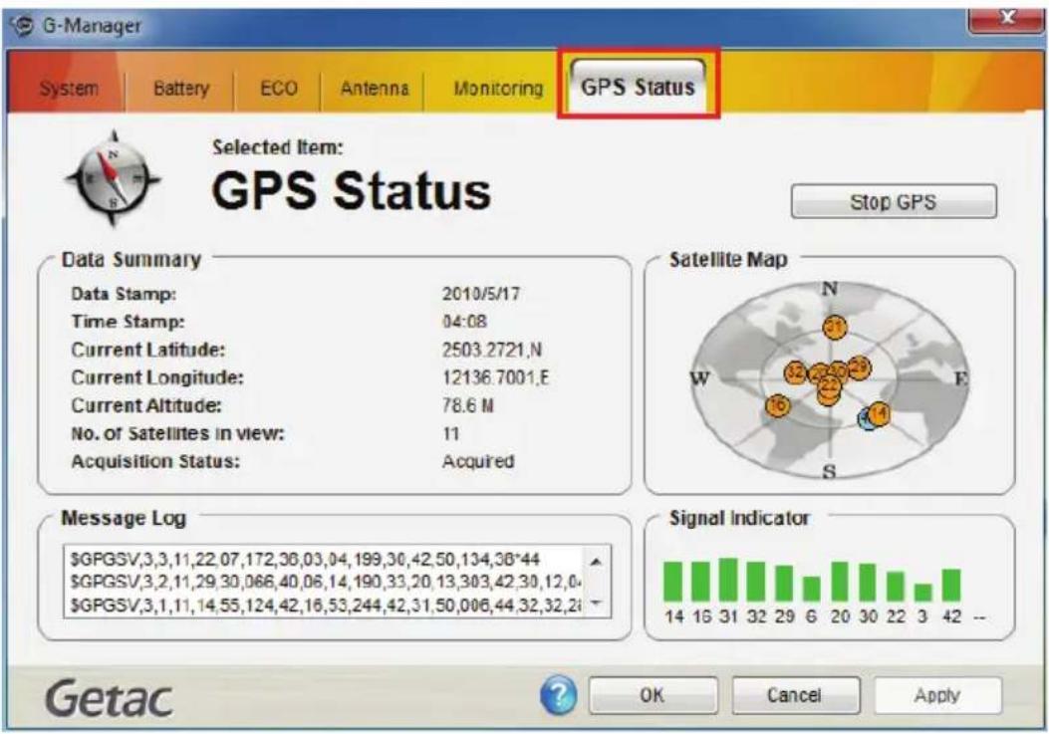Image resolution: width=1049 pixels, height=734 pixels.
Task: Click the signal bar for satellite 30
Action: point(868,583)
